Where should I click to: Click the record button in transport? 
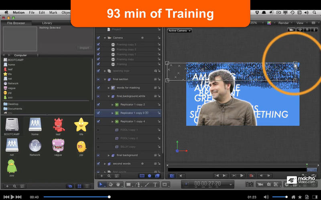[252, 175]
